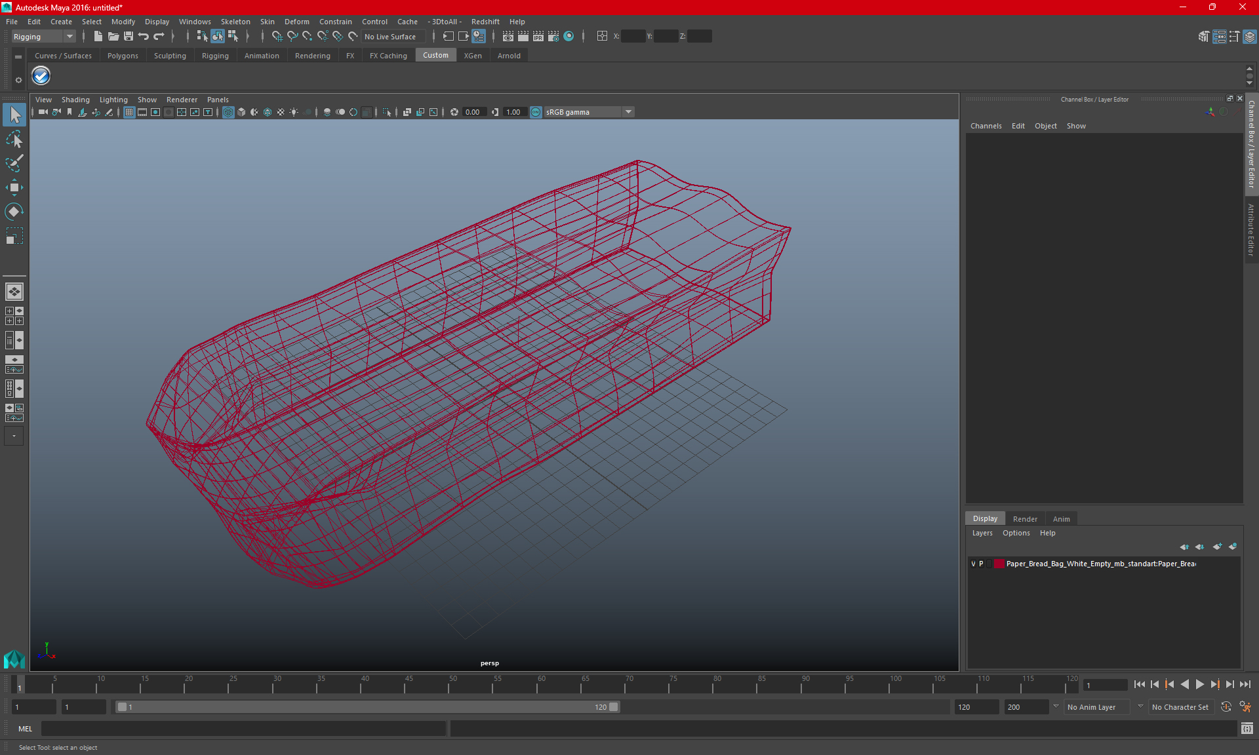The image size is (1259, 755).
Task: Open shelf options gear menu
Action: [18, 80]
